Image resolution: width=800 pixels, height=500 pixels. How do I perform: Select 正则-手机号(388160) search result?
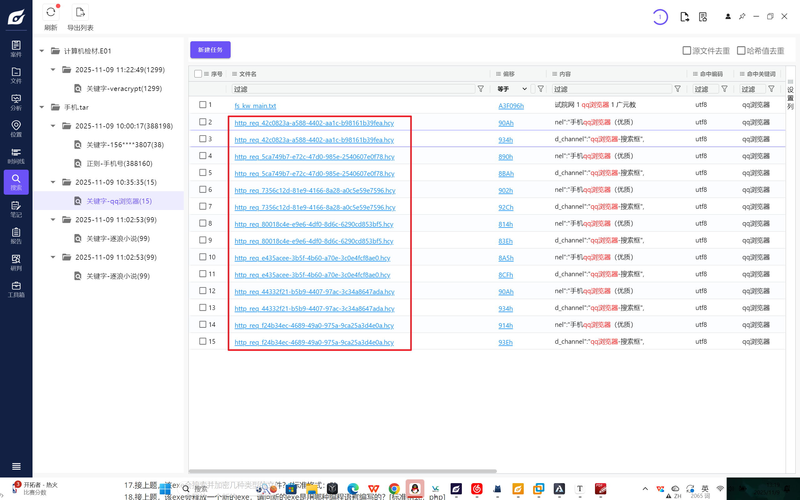119,163
